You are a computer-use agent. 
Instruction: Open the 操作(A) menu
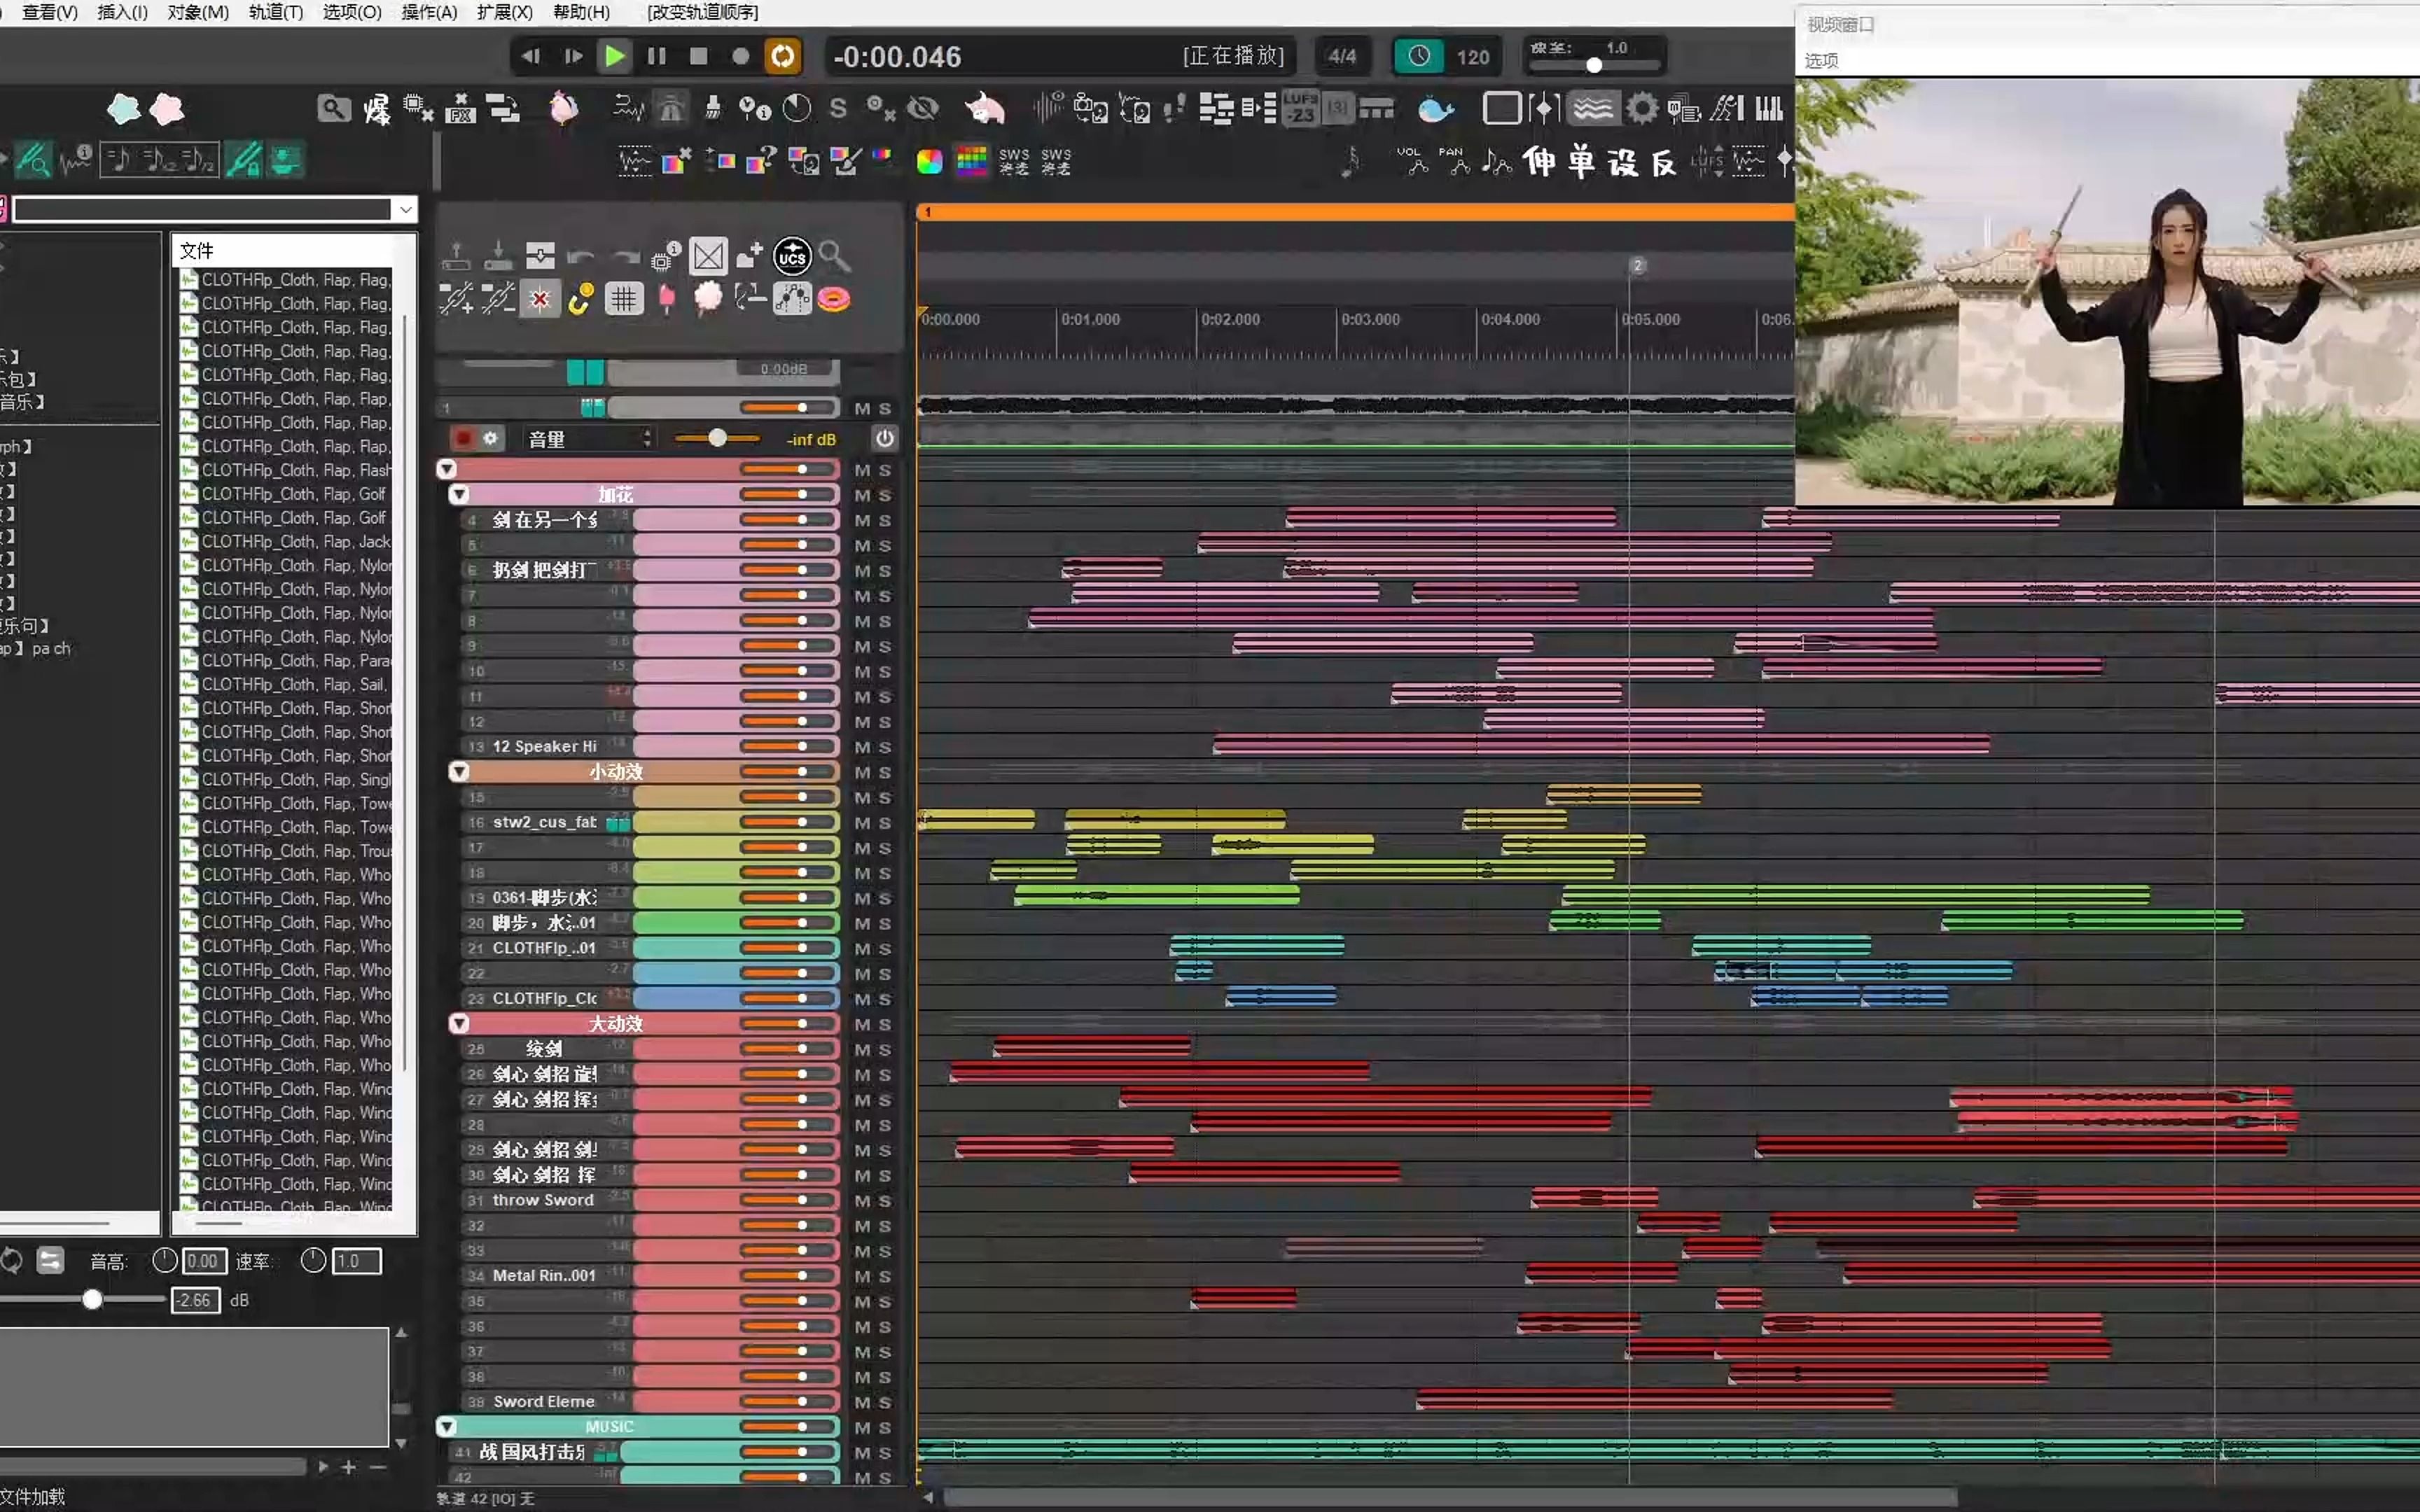(429, 12)
